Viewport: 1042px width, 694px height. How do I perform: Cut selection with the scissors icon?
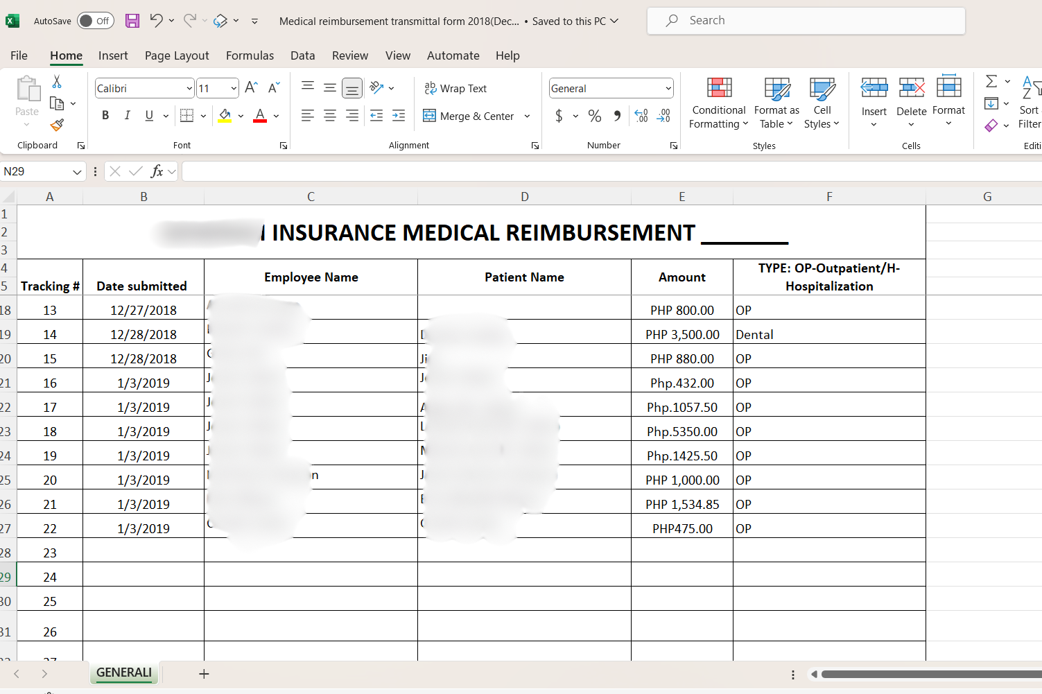point(57,82)
